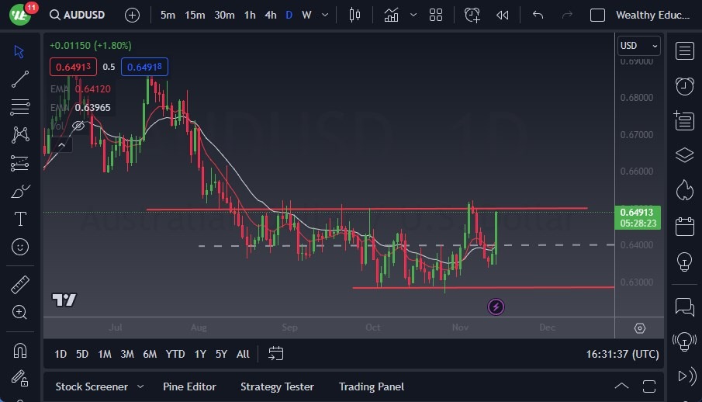The image size is (702, 402).
Task: Toggle Volume indicator visibility eye icon
Action: point(78,125)
